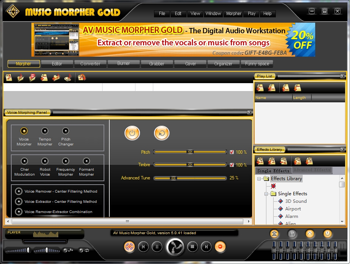Select the Formant Morpher radio button

tap(86, 161)
